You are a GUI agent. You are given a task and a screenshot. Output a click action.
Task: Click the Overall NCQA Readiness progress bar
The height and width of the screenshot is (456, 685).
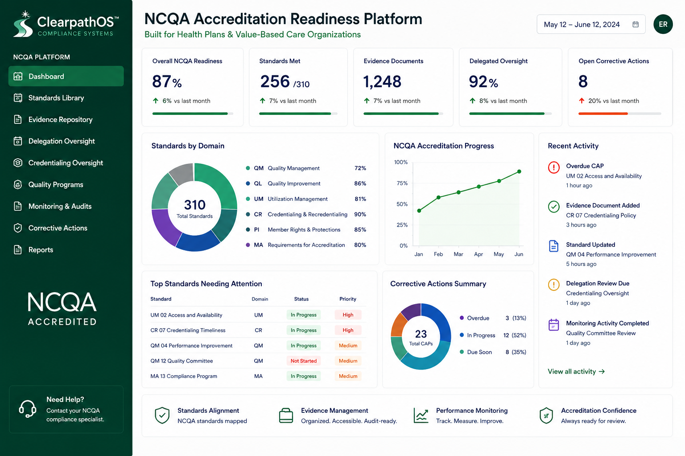tap(193, 114)
